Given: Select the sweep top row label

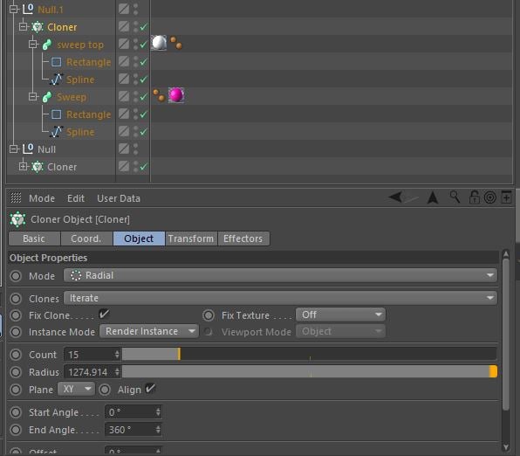Looking at the screenshot, I should pos(80,45).
